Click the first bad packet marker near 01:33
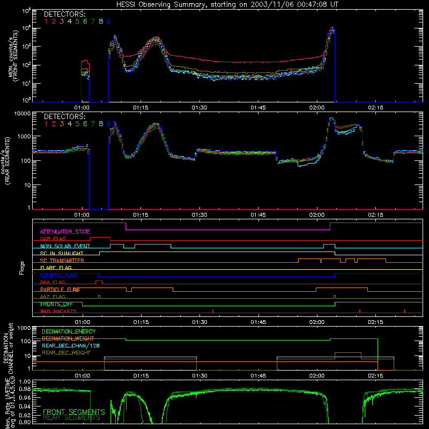The image size is (429, 429). click(x=213, y=311)
